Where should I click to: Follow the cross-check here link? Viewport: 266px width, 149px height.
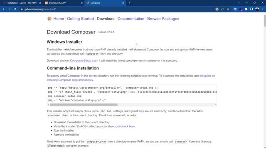click(x=124, y=126)
